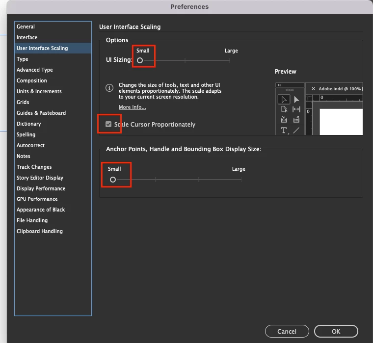Open Dictionary preferences
The height and width of the screenshot is (343, 373).
pyautogui.click(x=53, y=124)
